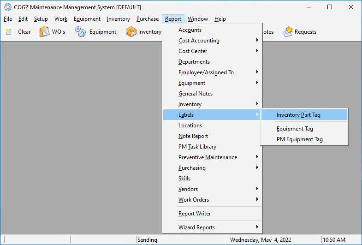Viewport: 362px width, 245px height.
Task: Select PM Task Library report
Action: 212,147
